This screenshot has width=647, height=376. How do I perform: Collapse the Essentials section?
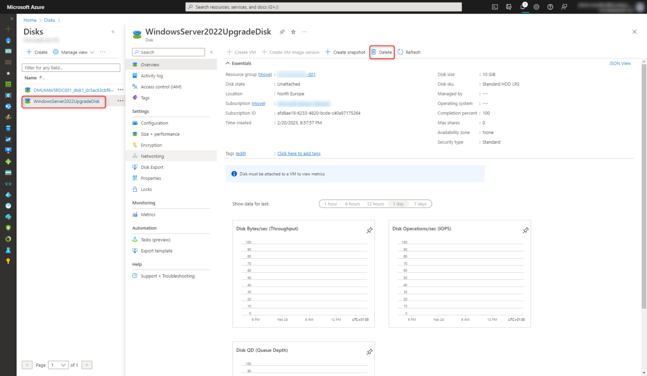click(x=228, y=63)
